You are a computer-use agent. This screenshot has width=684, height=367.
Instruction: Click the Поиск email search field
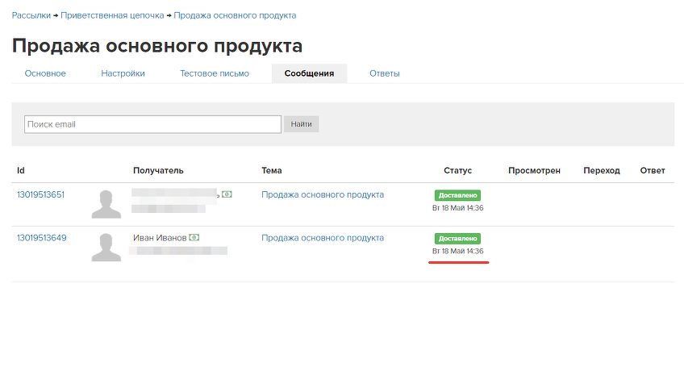click(152, 124)
